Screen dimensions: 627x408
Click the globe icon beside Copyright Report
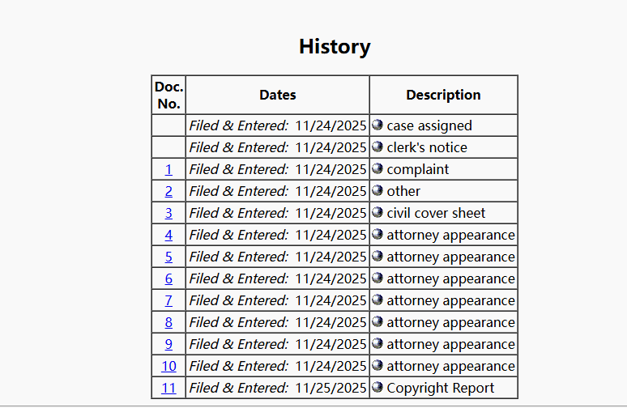click(x=377, y=388)
